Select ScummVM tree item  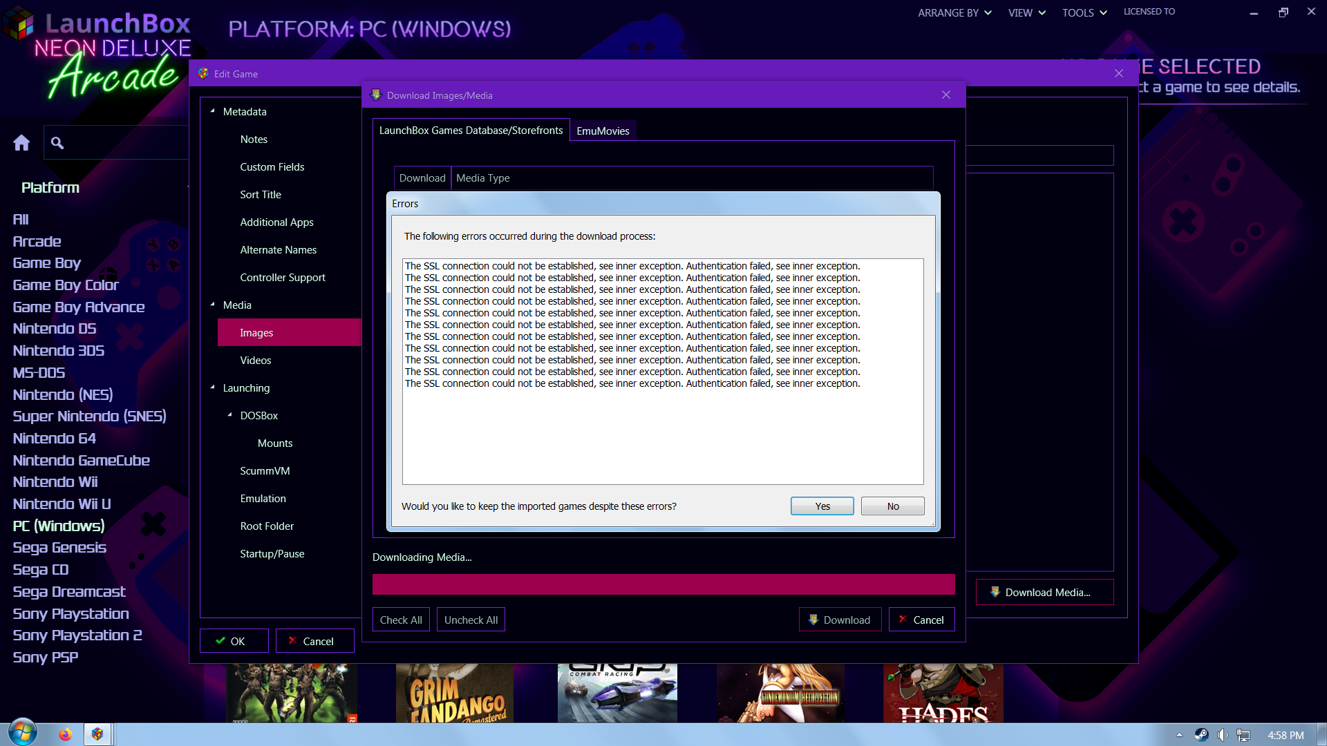[x=265, y=470]
